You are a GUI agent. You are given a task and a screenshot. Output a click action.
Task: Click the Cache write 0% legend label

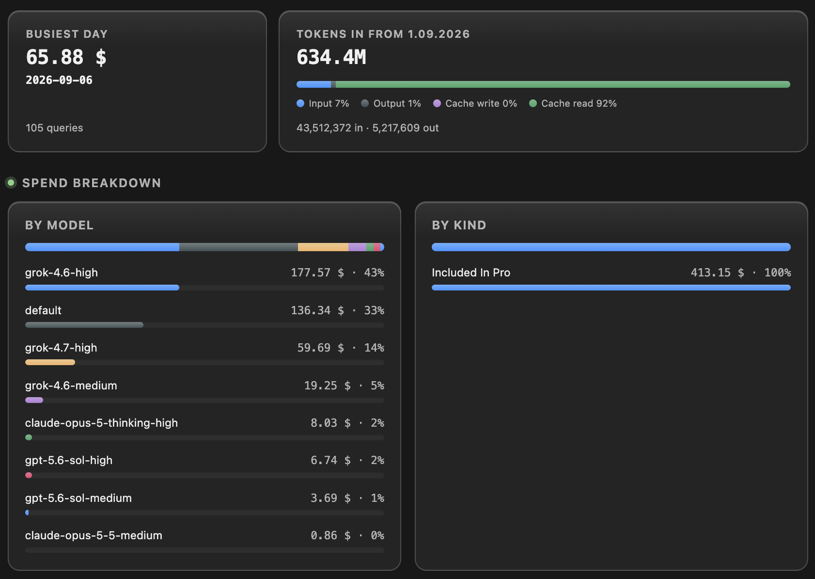pos(481,103)
